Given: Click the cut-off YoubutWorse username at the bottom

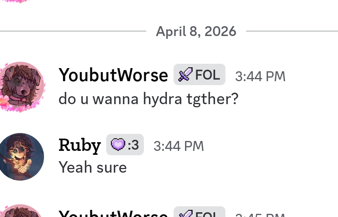Looking at the screenshot, I should 113,214.
